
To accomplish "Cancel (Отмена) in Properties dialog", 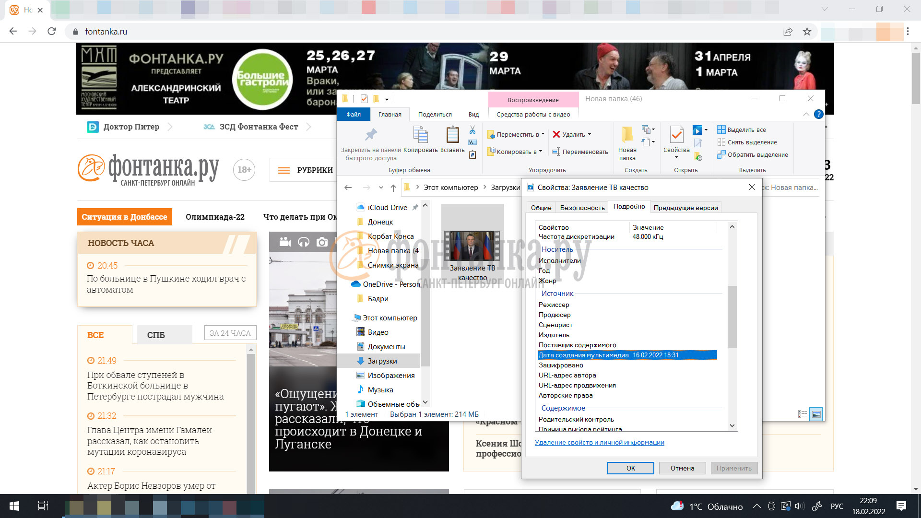I will pyautogui.click(x=682, y=468).
